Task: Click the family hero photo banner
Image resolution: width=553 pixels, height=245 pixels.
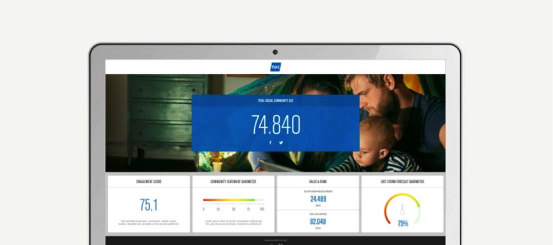Action: pyautogui.click(x=275, y=123)
